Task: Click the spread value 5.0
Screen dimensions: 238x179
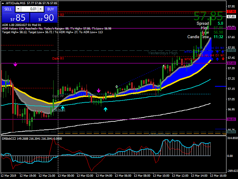Action: click(220, 23)
